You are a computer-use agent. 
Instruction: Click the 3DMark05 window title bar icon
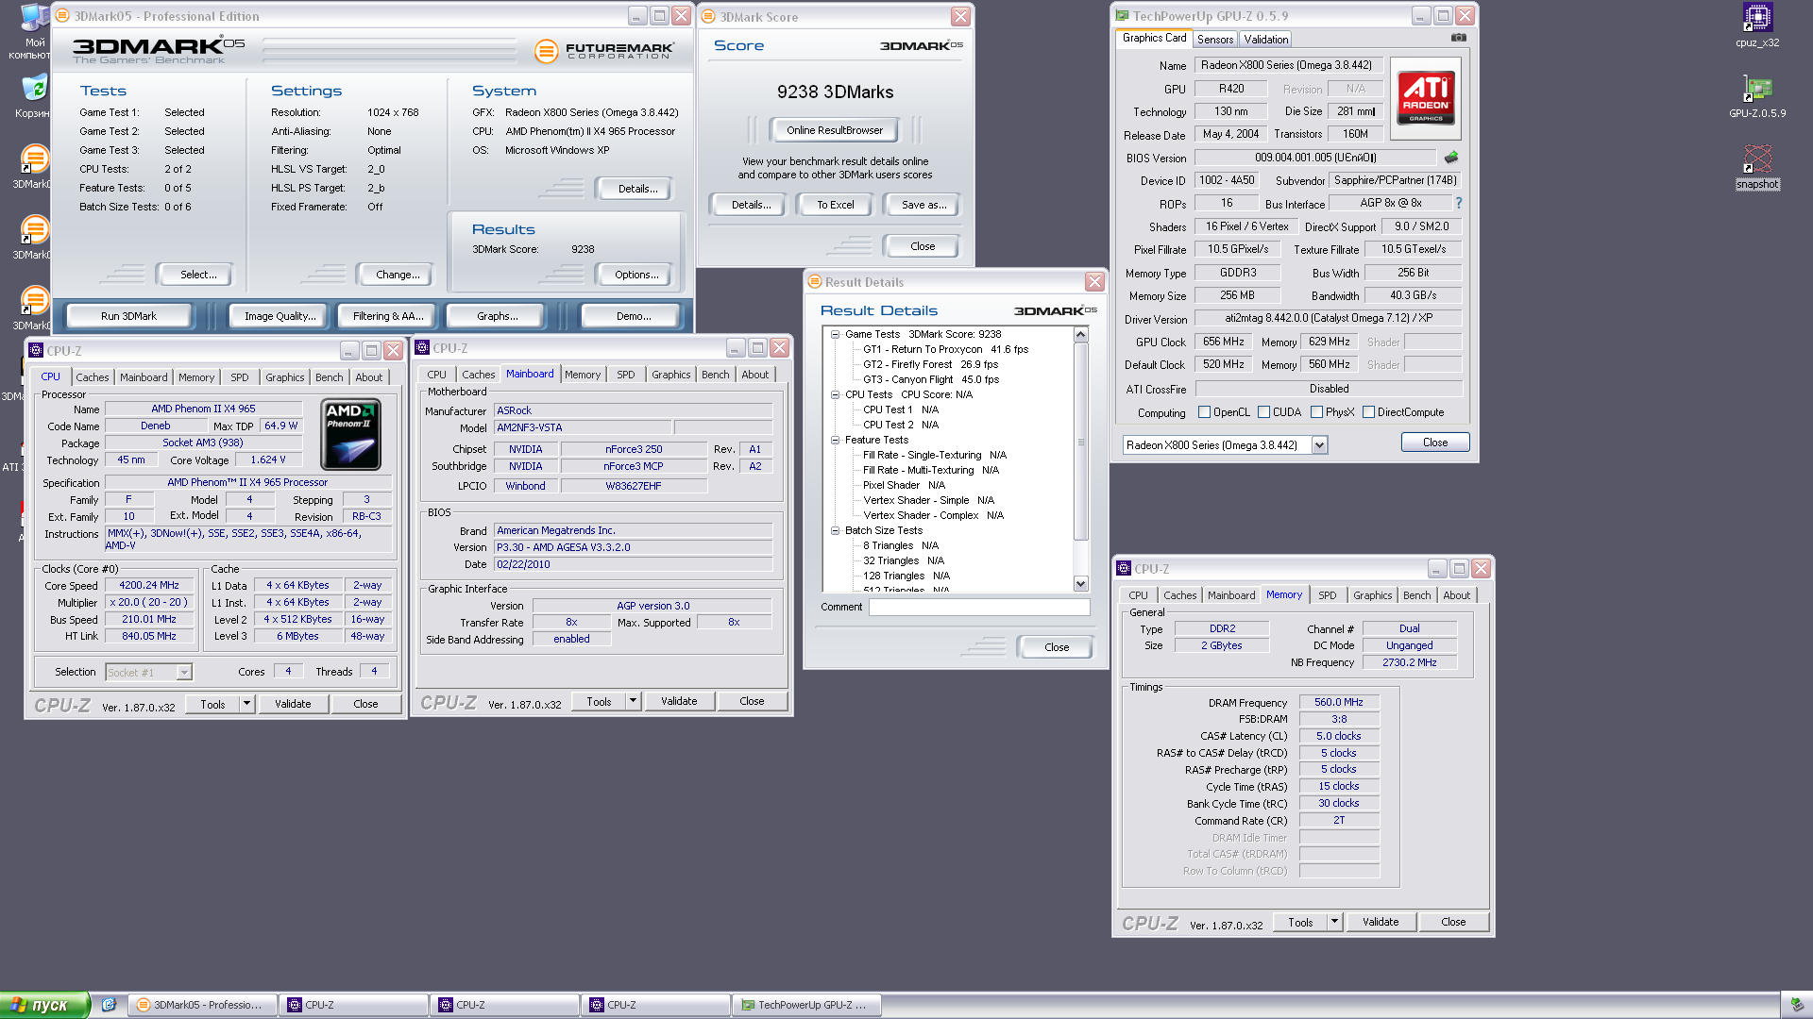tap(62, 16)
